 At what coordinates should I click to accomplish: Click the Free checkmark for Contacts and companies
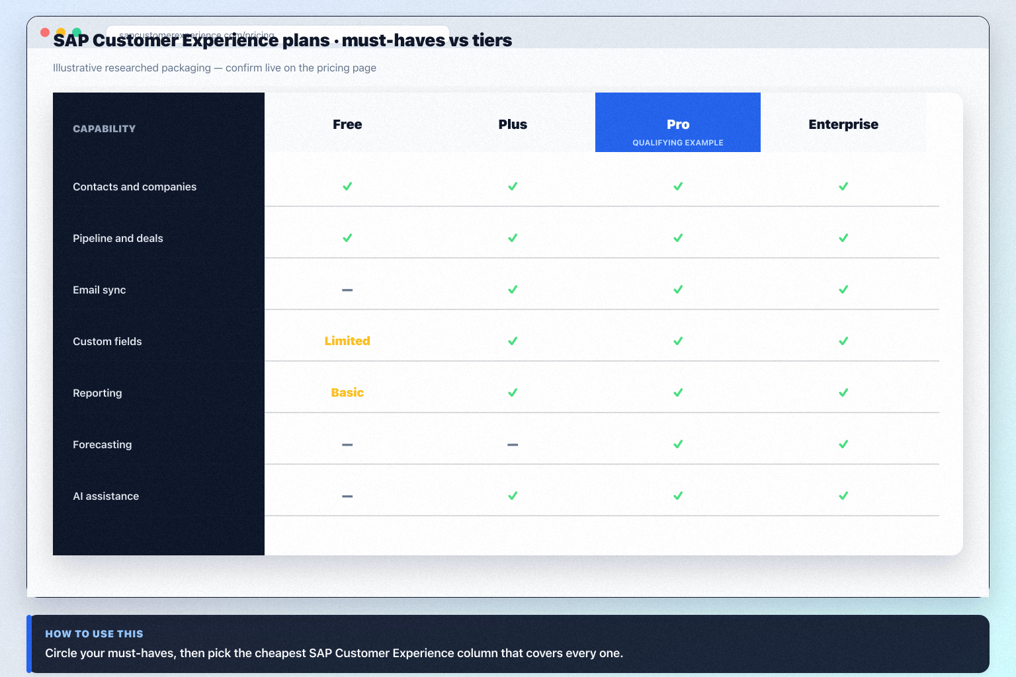click(347, 186)
